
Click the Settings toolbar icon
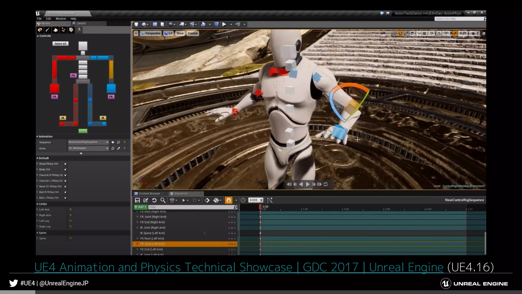(171, 24)
